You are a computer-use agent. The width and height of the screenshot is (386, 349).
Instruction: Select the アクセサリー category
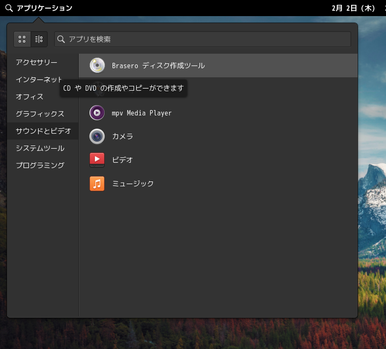coord(43,62)
